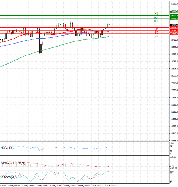Click the latest red candlestick on the chart
This screenshot has height=187, width=178.
click(109, 24)
